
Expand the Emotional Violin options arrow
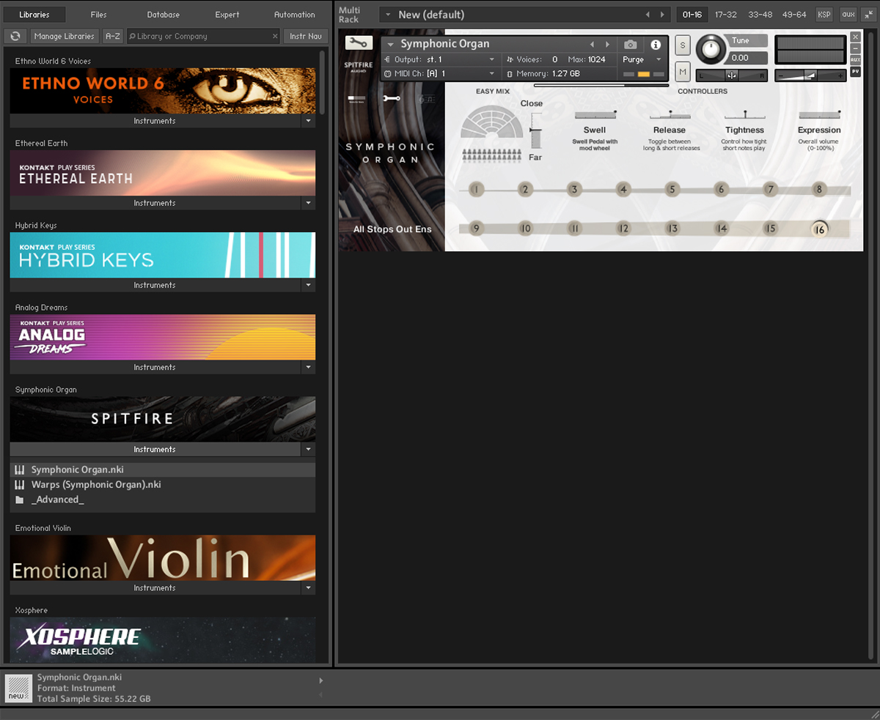pyautogui.click(x=308, y=587)
